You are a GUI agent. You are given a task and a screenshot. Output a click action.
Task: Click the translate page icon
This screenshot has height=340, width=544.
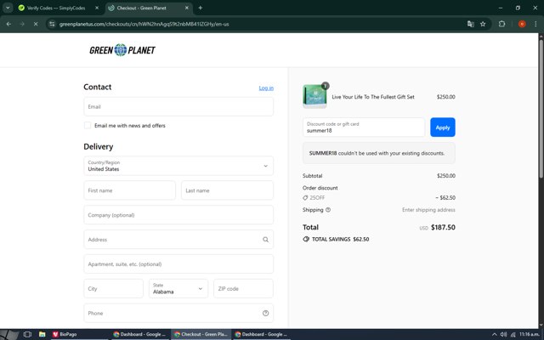point(470,24)
